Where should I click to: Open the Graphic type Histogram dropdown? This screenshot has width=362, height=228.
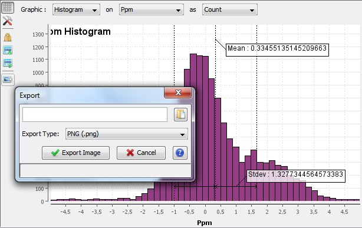76,9
